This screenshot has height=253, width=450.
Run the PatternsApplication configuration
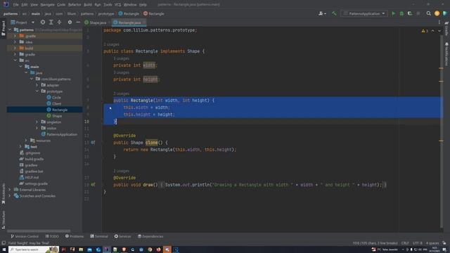point(394,13)
